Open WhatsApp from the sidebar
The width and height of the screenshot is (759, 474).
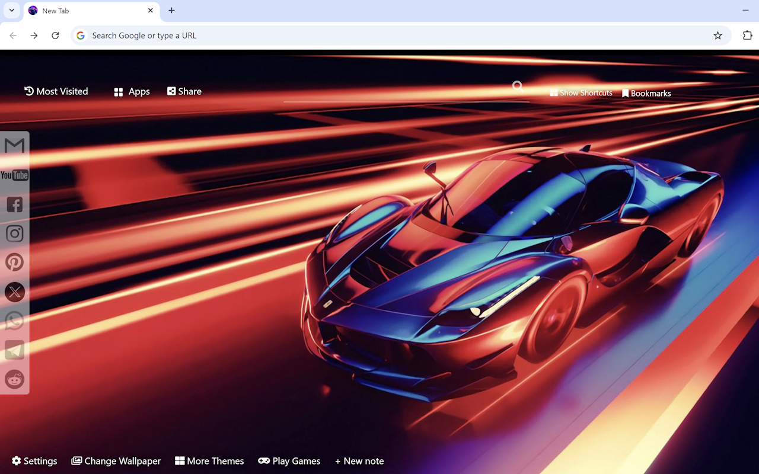[14, 321]
